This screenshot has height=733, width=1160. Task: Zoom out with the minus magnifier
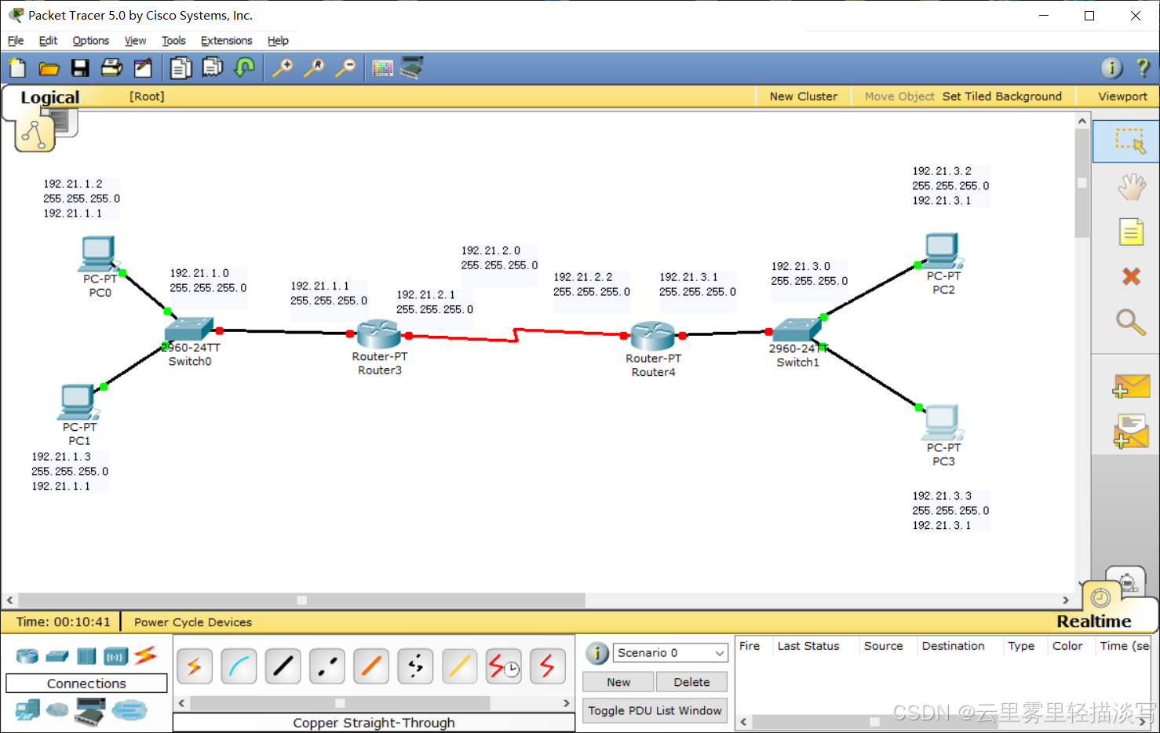(x=345, y=68)
